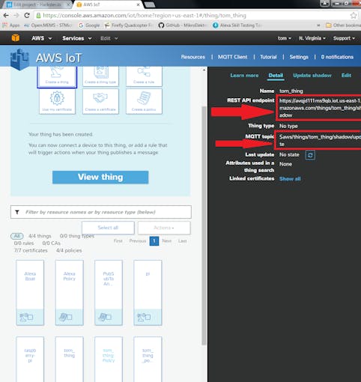The width and height of the screenshot is (361, 382).
Task: Open the Support dropdown
Action: pos(344,38)
